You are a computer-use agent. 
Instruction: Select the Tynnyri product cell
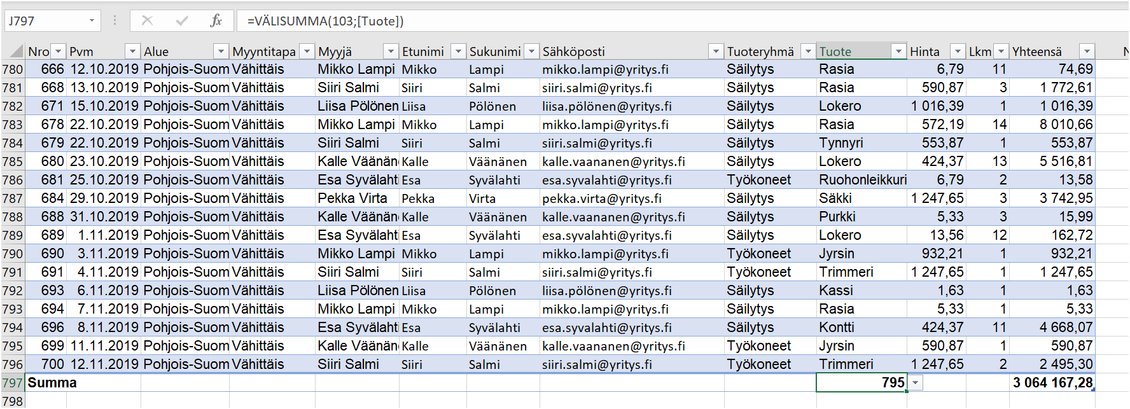pos(861,143)
